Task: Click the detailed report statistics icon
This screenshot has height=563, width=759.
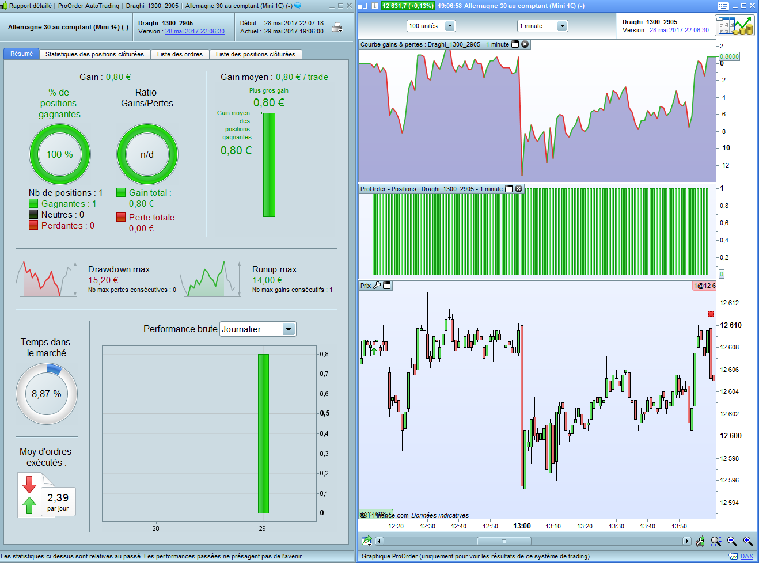Action: pos(735,25)
